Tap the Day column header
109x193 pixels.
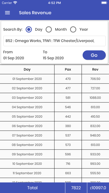tap(27, 69)
